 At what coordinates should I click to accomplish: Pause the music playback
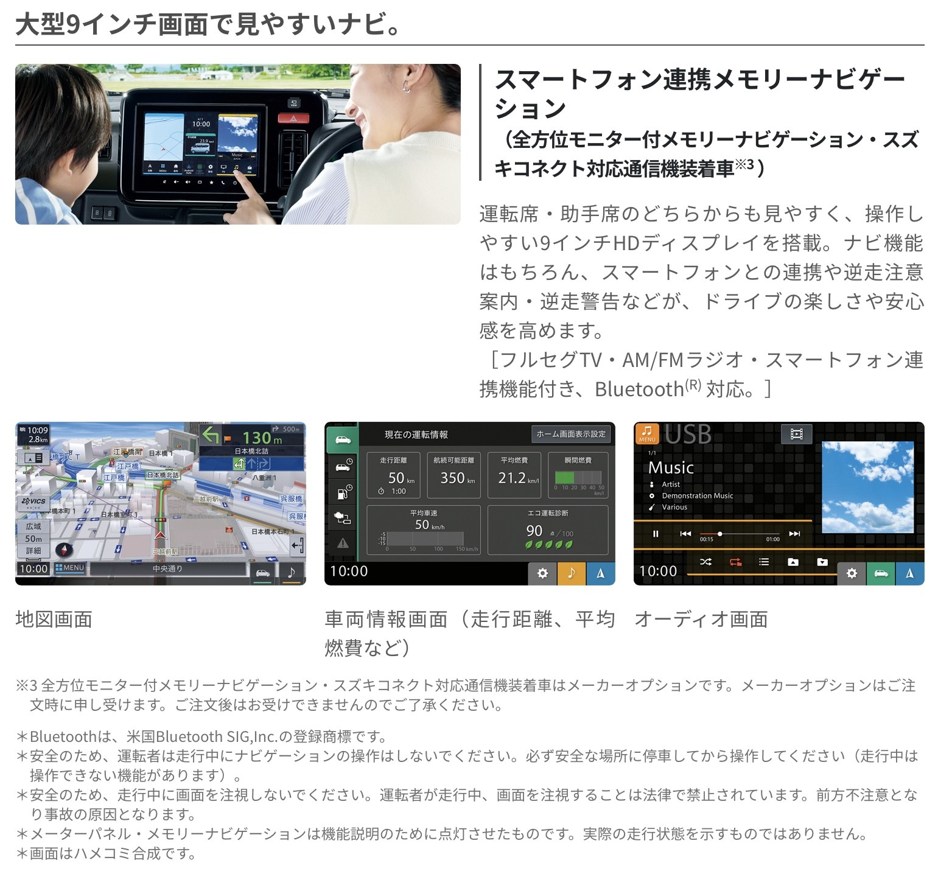pyautogui.click(x=656, y=534)
